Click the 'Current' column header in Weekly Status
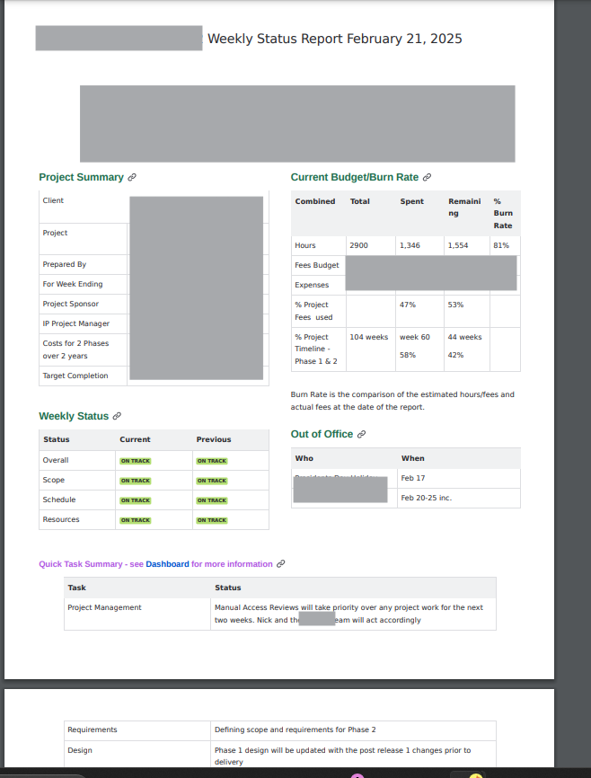 135,439
